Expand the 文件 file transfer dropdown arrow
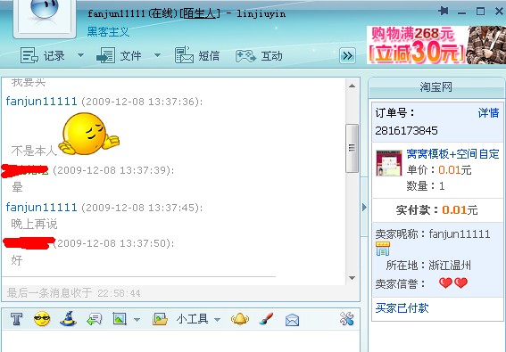506x352 pixels. pyautogui.click(x=157, y=55)
